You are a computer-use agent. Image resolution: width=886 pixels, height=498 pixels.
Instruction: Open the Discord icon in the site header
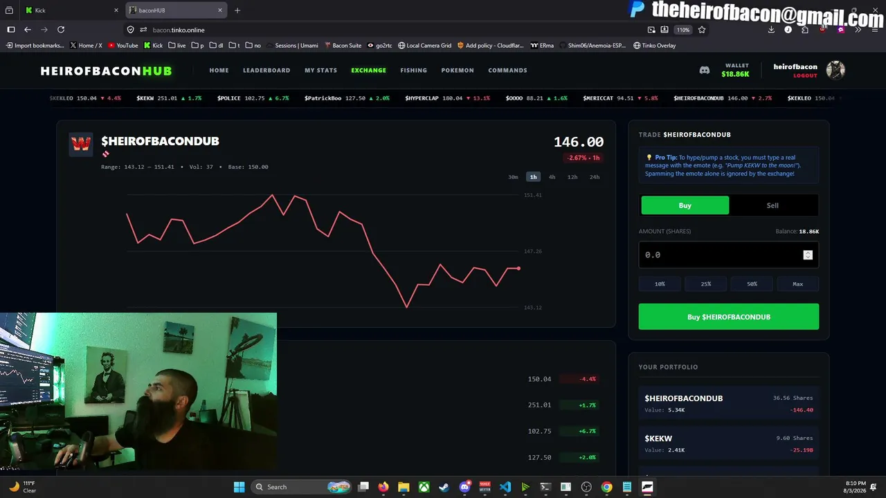[704, 70]
